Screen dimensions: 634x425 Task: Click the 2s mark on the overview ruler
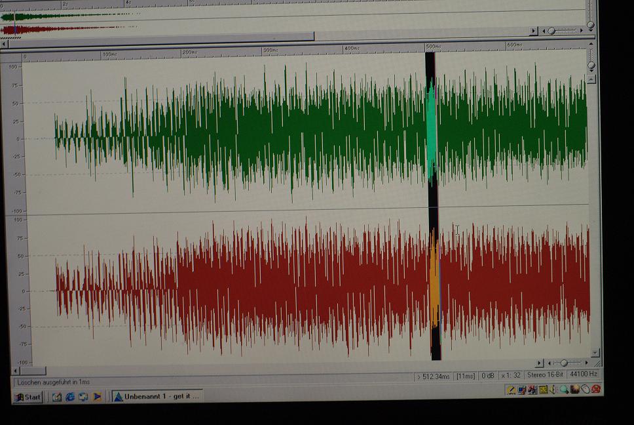(x=65, y=4)
